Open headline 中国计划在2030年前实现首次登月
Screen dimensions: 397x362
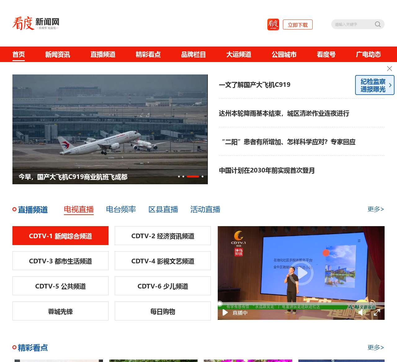pos(267,170)
